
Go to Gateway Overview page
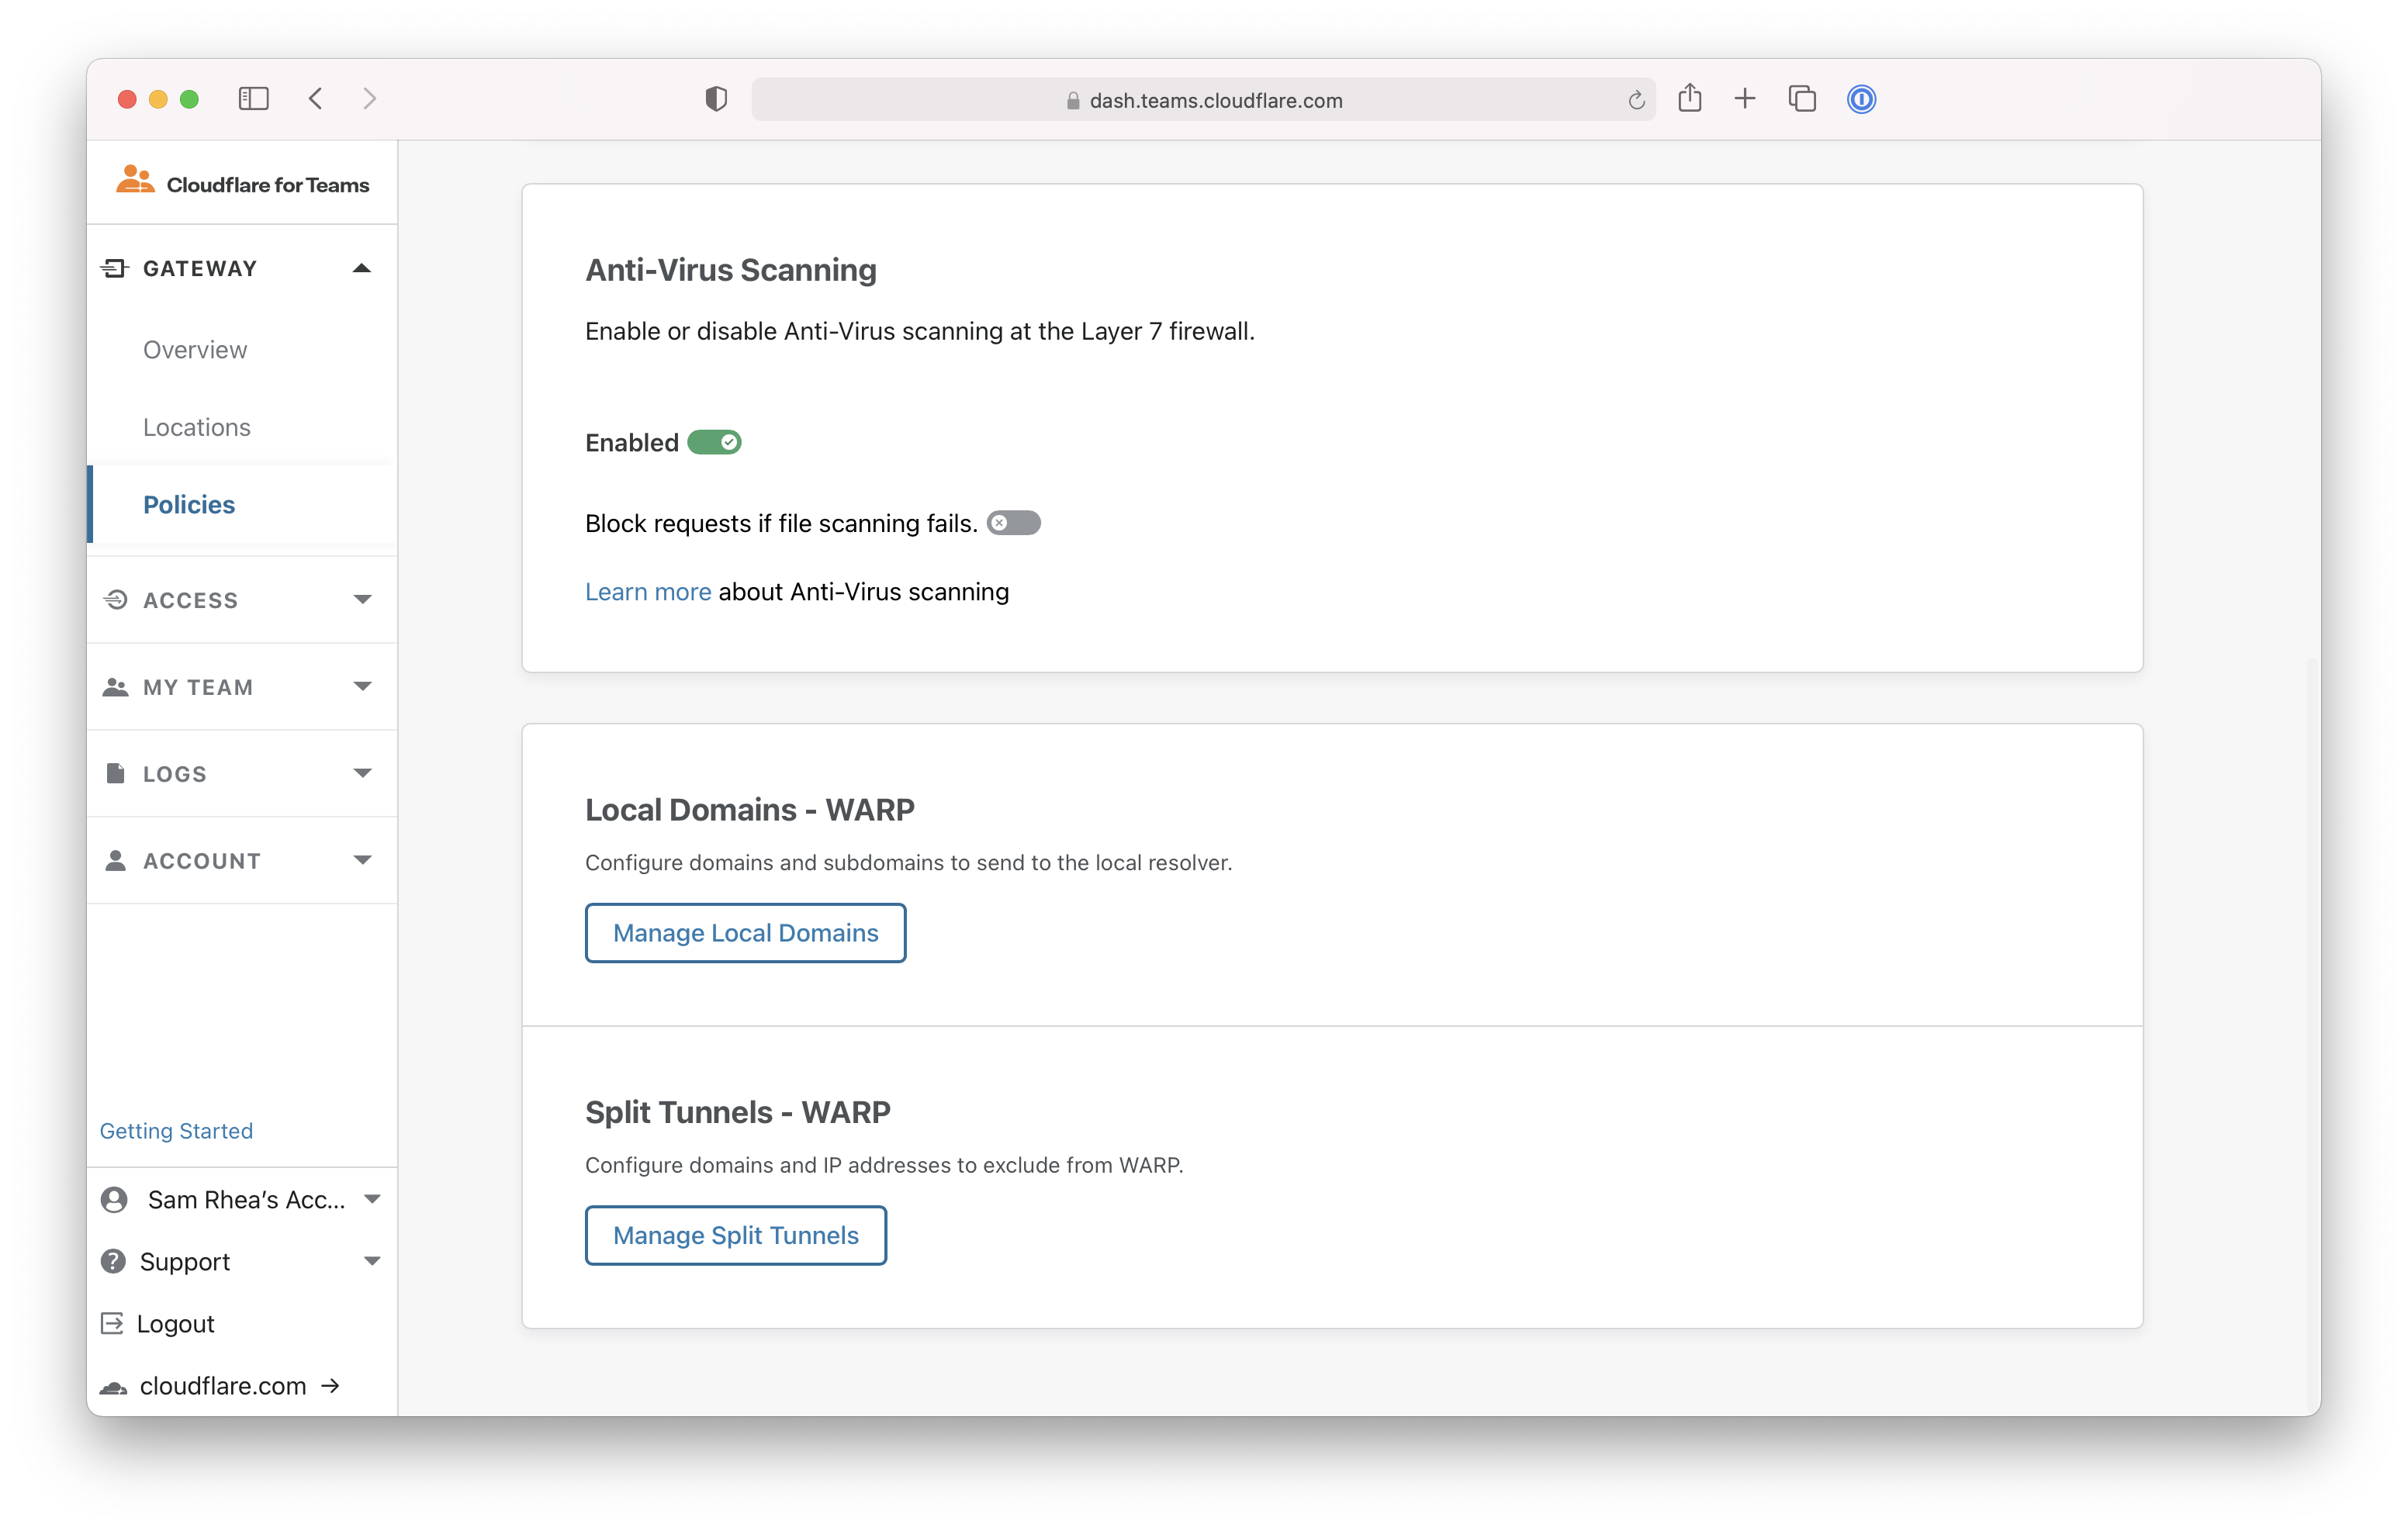coord(195,350)
